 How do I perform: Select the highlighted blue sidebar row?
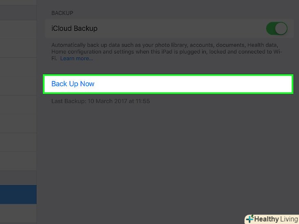click(18, 194)
